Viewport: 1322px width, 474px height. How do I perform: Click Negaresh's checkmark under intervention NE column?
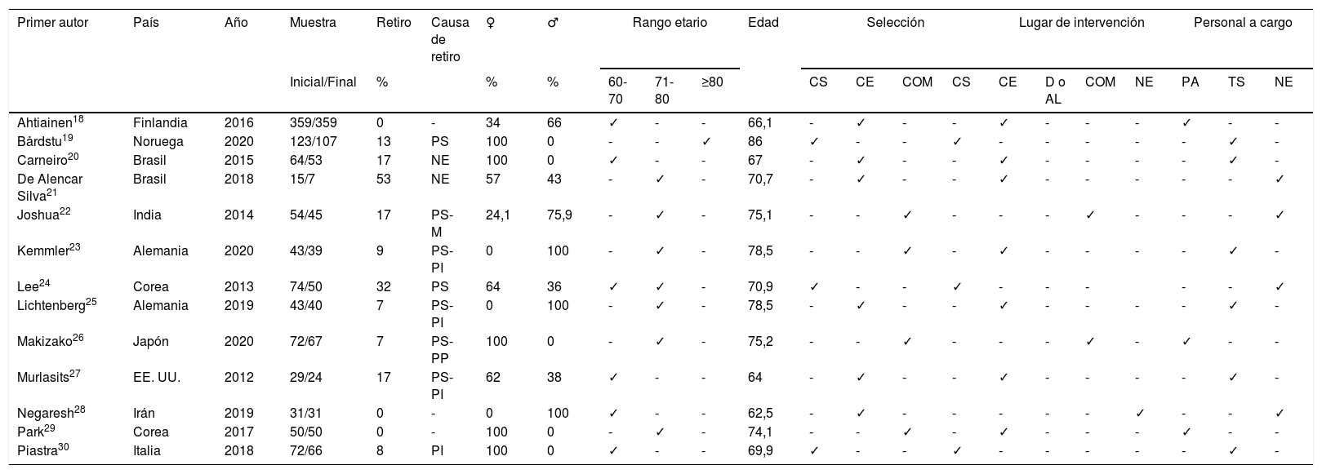point(1140,413)
